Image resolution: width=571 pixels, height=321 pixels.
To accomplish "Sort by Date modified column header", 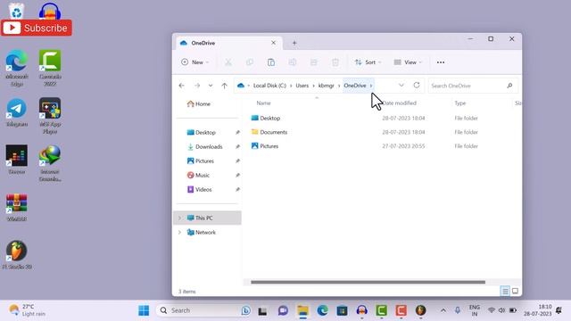I will coord(400,103).
